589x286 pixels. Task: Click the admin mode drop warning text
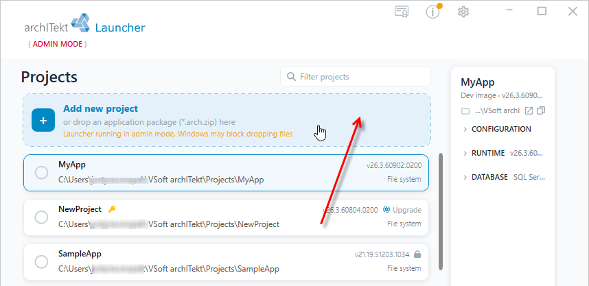coord(178,134)
